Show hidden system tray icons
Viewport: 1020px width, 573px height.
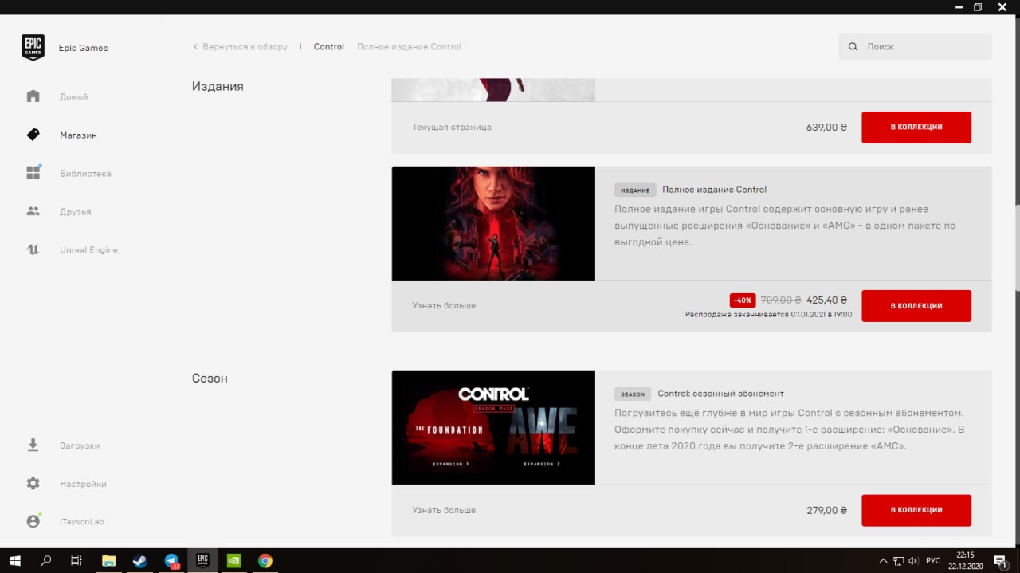pyautogui.click(x=883, y=560)
